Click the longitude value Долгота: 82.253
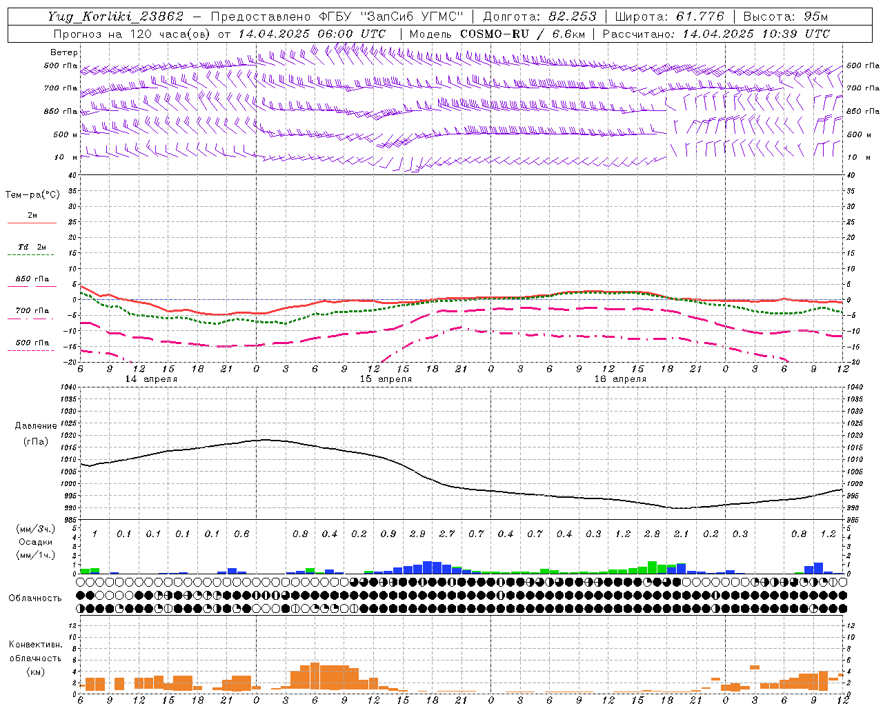The height and width of the screenshot is (706, 883). pyautogui.click(x=540, y=17)
